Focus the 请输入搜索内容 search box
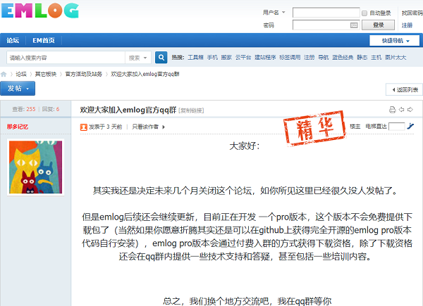The width and height of the screenshot is (423, 306). [66, 58]
